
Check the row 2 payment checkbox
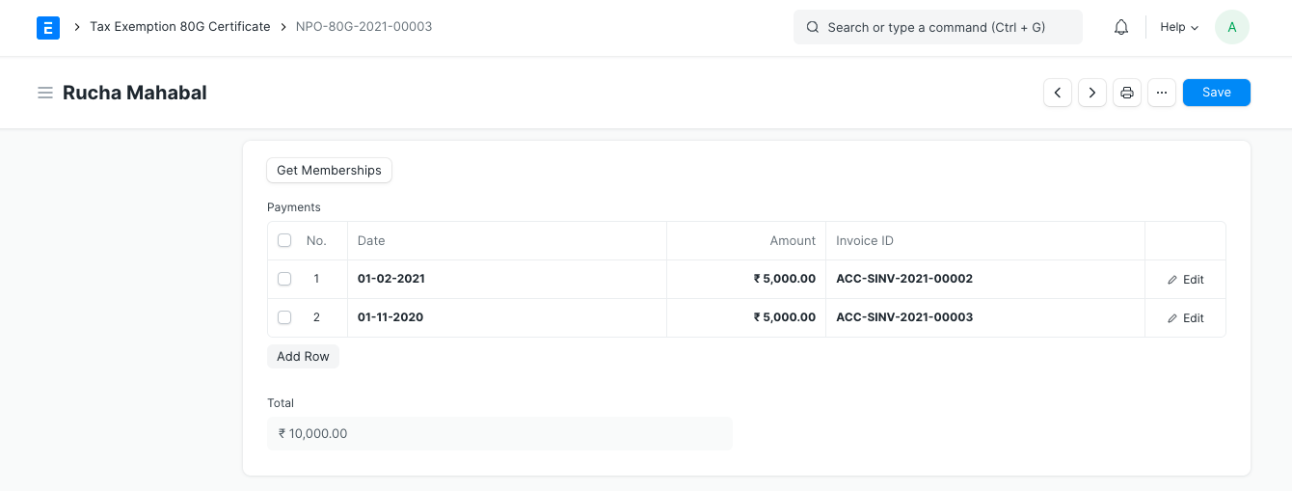click(x=284, y=317)
